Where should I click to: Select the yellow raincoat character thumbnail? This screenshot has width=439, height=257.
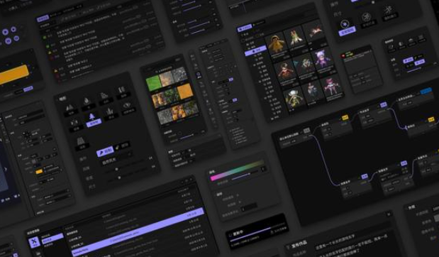(x=277, y=44)
